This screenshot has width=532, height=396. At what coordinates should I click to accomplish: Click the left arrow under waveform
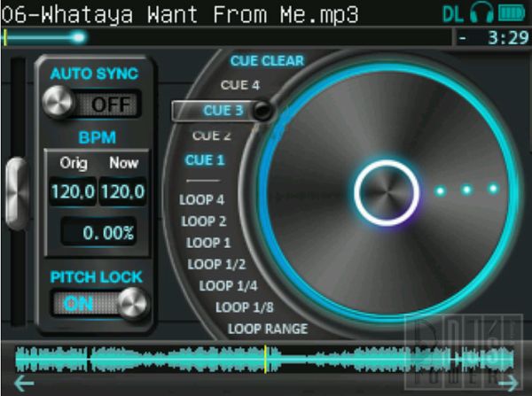(x=24, y=384)
